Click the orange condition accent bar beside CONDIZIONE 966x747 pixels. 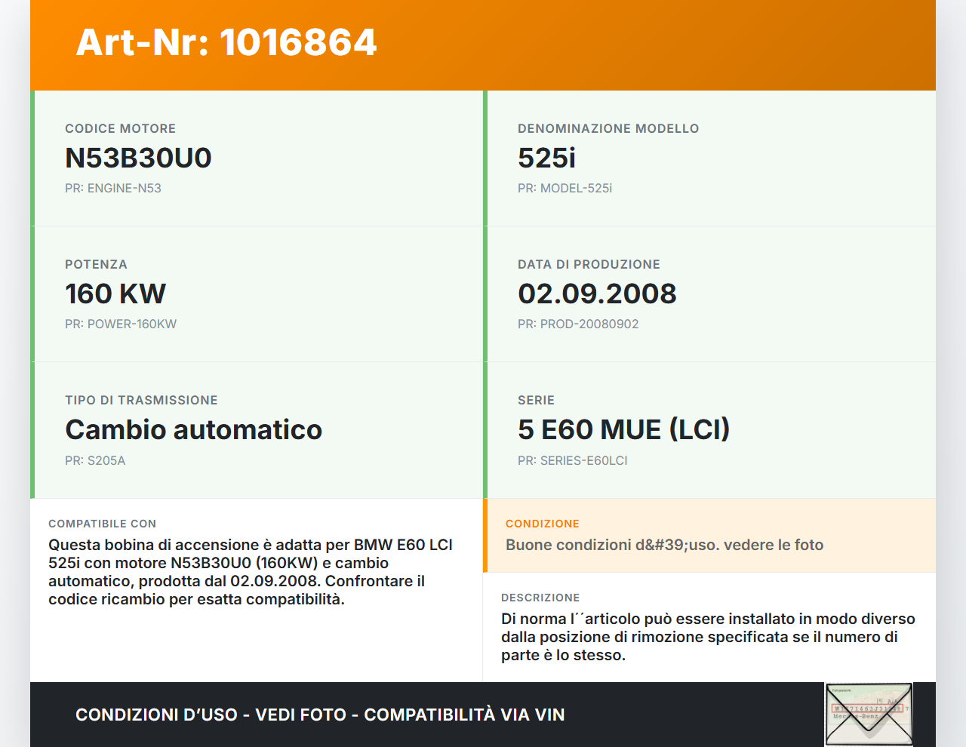pos(487,536)
